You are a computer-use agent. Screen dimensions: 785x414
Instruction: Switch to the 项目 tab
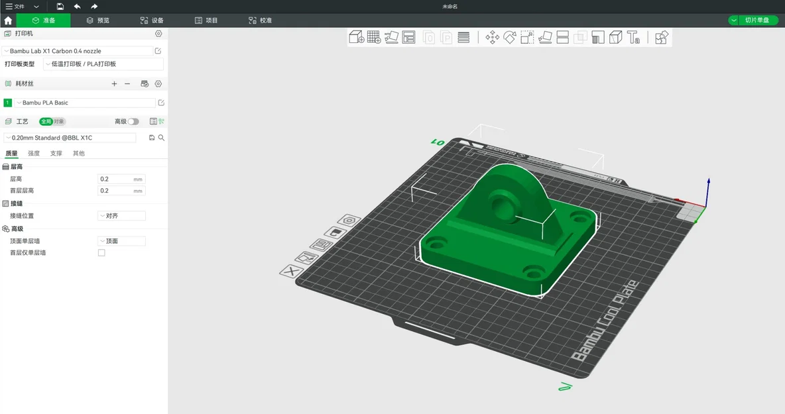pyautogui.click(x=206, y=21)
